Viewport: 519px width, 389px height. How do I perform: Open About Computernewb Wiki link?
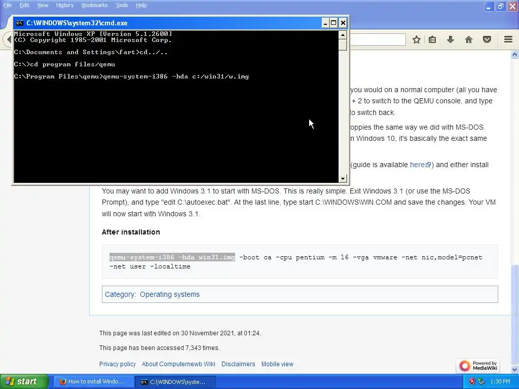pyautogui.click(x=178, y=364)
